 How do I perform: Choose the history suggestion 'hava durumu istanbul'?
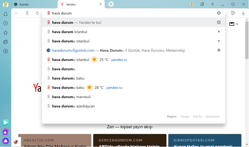pos(133,41)
